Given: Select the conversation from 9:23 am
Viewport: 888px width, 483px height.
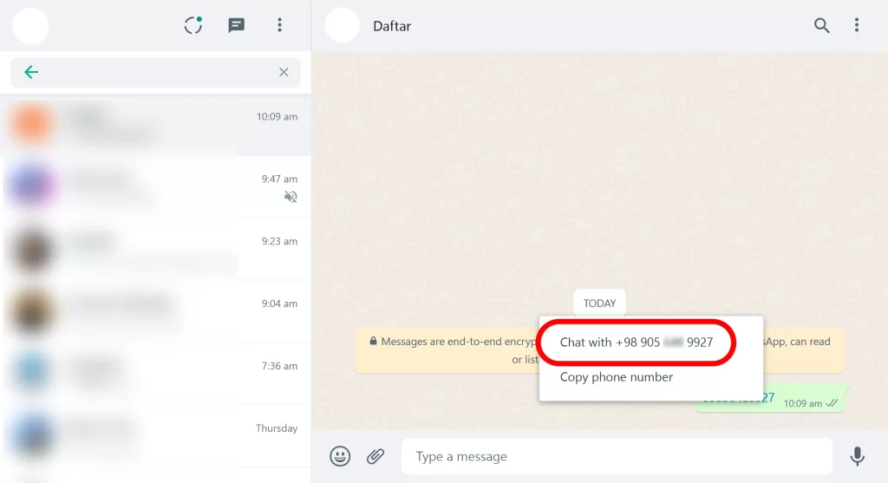Looking at the screenshot, I should (156, 250).
